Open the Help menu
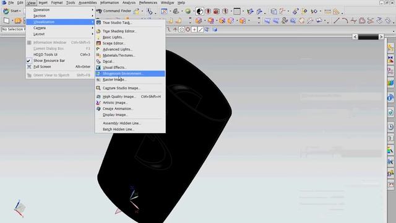 [181, 2]
